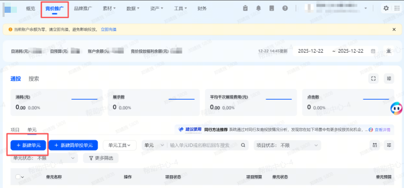The image size is (404, 188).
Task: Select the 竞价推广 tab
Action: tap(55, 8)
